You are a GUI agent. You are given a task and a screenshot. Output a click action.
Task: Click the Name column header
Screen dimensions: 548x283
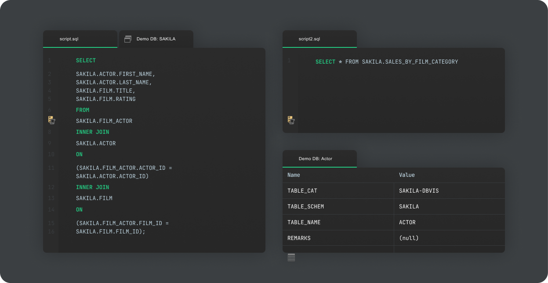click(294, 175)
